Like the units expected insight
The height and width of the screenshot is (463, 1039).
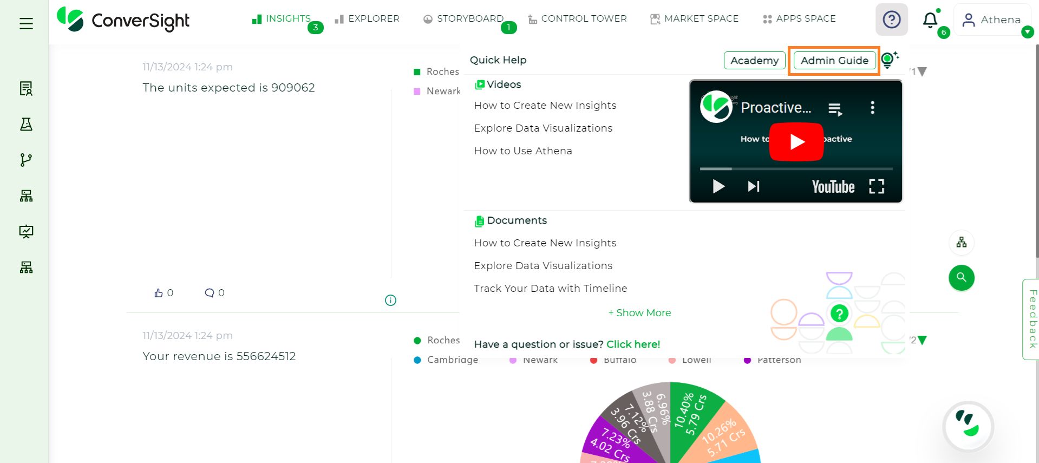tap(159, 293)
